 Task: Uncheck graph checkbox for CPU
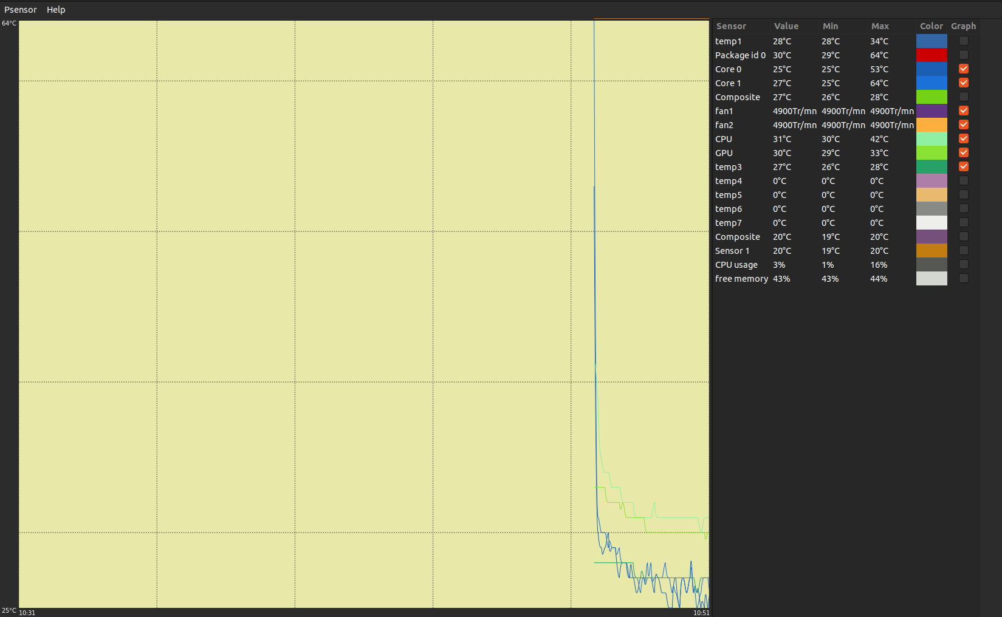pyautogui.click(x=963, y=138)
